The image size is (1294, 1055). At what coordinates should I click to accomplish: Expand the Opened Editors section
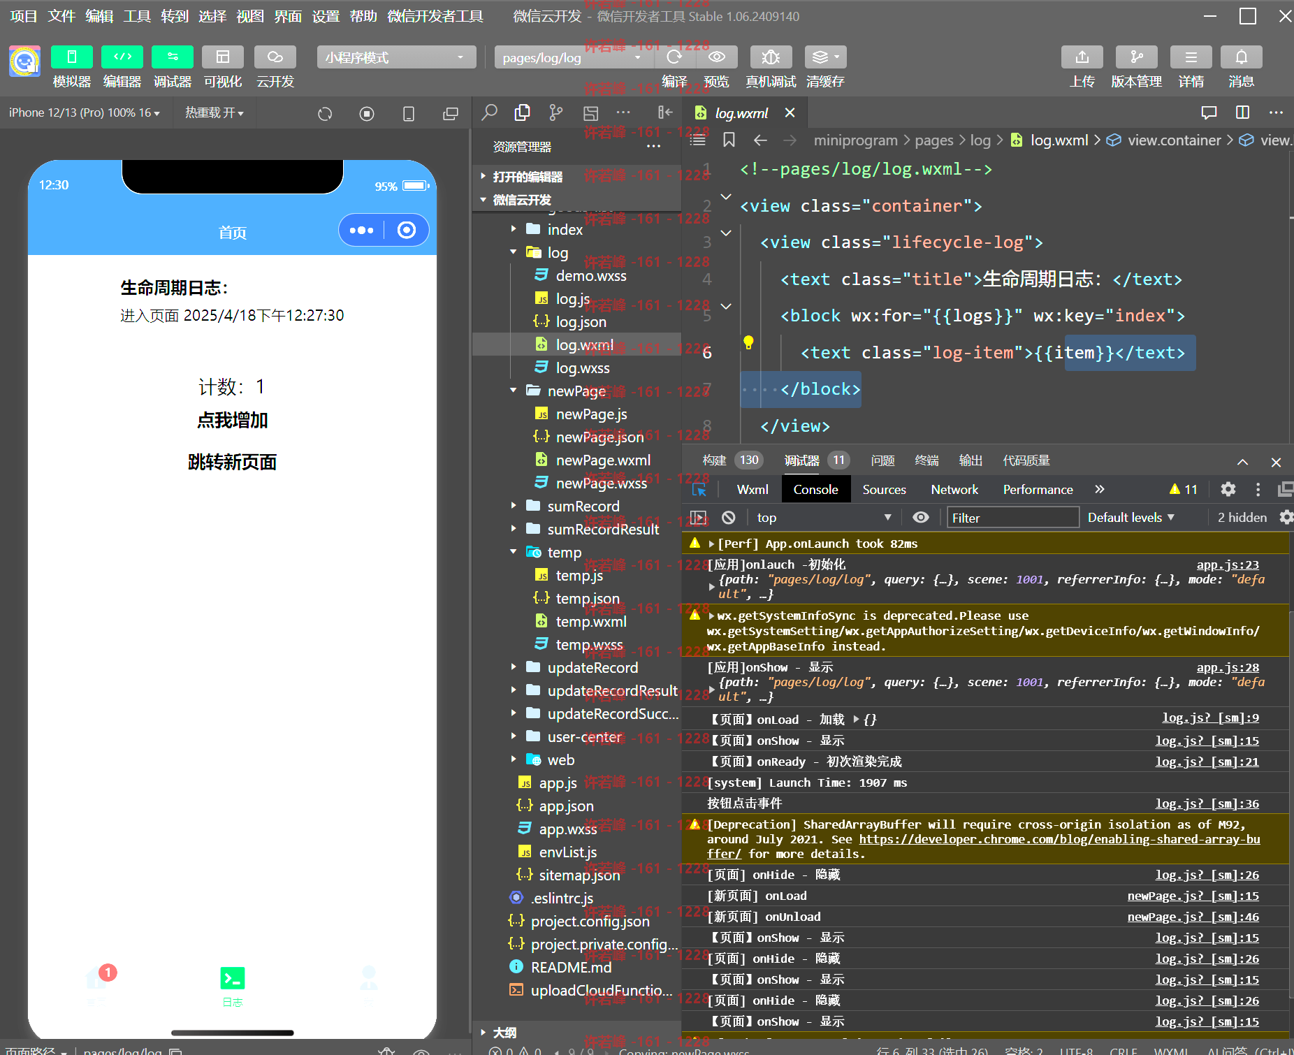tap(577, 177)
